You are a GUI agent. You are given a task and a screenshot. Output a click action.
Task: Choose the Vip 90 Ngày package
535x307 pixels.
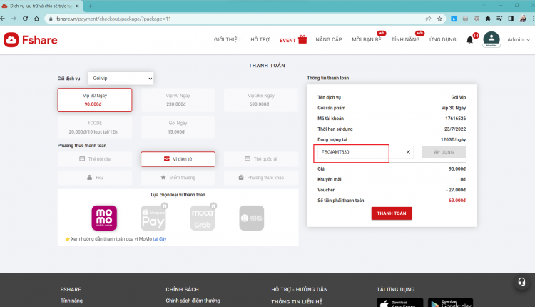coord(178,100)
